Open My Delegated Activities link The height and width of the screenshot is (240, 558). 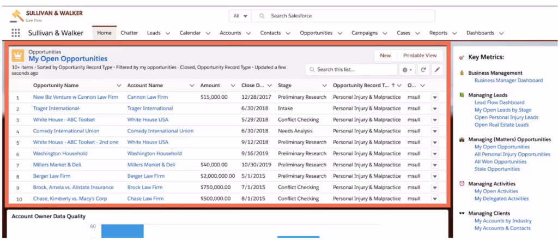click(x=501, y=199)
